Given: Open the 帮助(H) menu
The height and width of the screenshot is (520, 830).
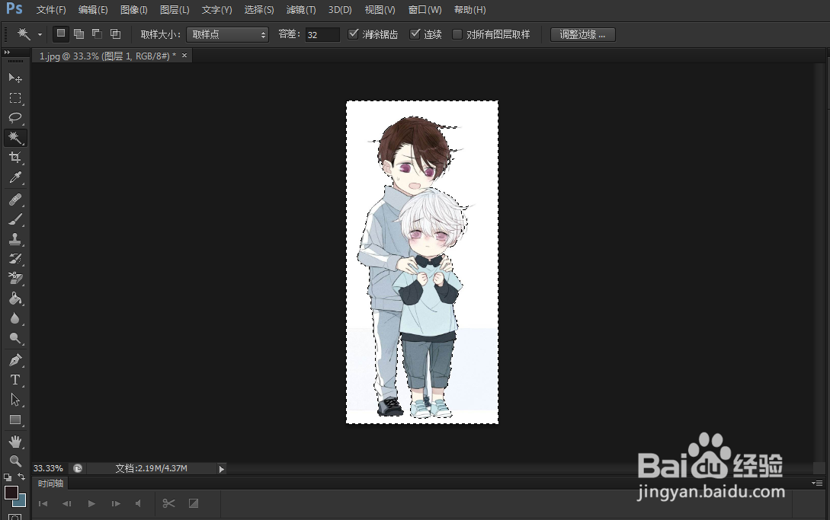Looking at the screenshot, I should coord(469,10).
